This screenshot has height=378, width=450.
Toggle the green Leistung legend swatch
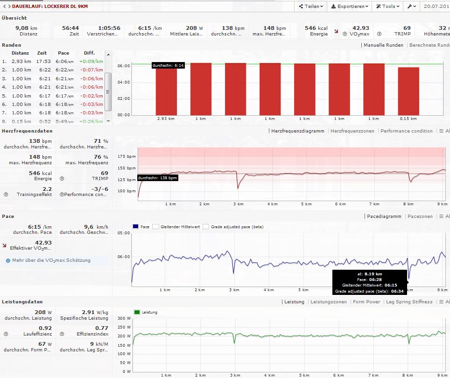point(137,312)
